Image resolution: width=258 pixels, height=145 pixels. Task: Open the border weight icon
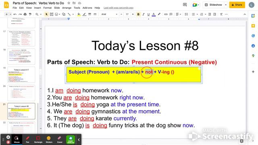coord(89,14)
